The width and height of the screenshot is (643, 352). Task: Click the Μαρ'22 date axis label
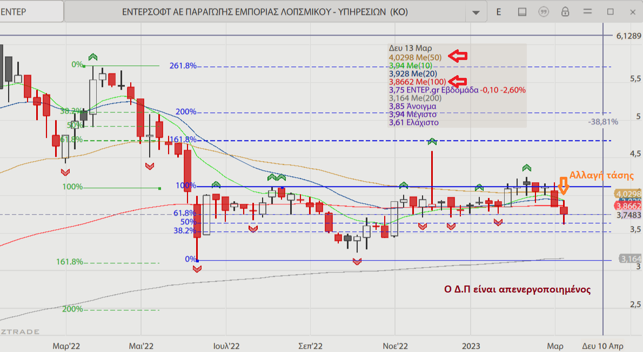[x=66, y=346]
